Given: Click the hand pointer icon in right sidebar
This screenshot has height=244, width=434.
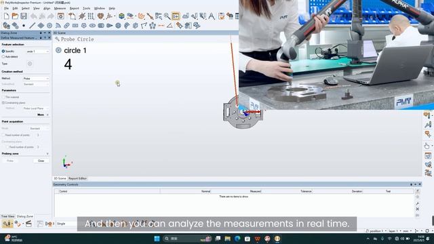Looking at the screenshot, I should [427, 146].
